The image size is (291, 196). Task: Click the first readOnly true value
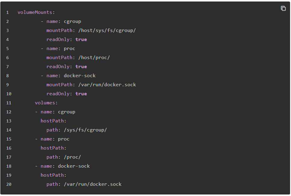[x=81, y=40]
